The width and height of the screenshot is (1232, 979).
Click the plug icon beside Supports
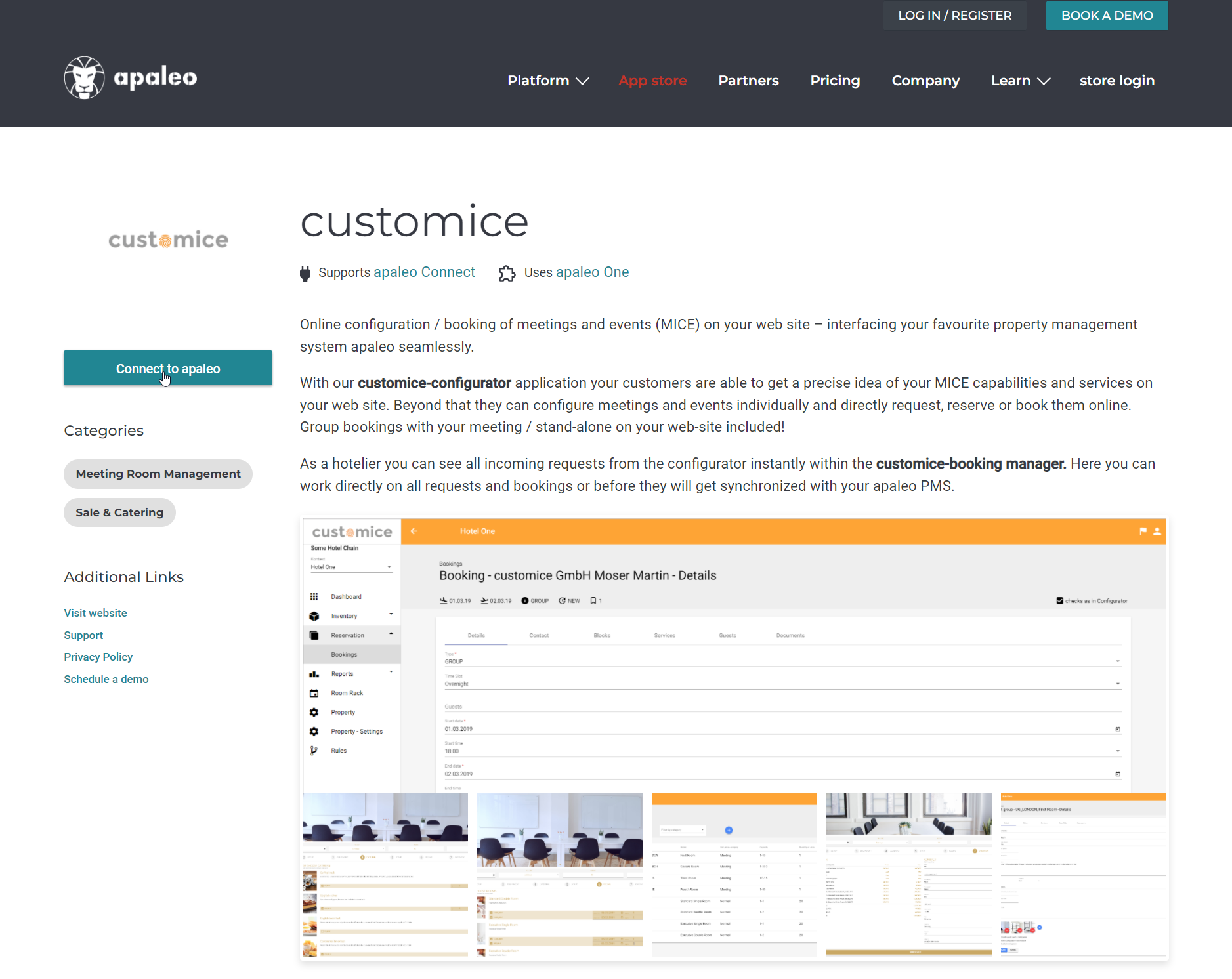point(305,273)
